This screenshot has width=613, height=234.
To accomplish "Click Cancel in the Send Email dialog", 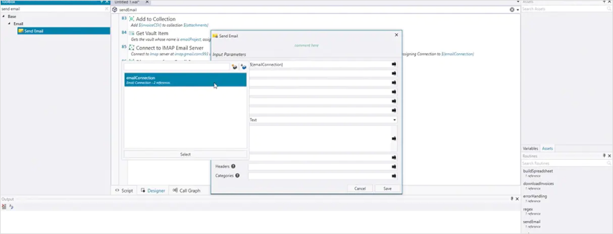I will (x=360, y=188).
